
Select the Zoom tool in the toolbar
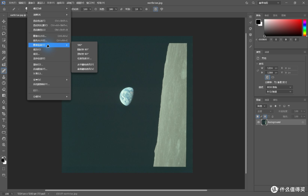(4, 145)
